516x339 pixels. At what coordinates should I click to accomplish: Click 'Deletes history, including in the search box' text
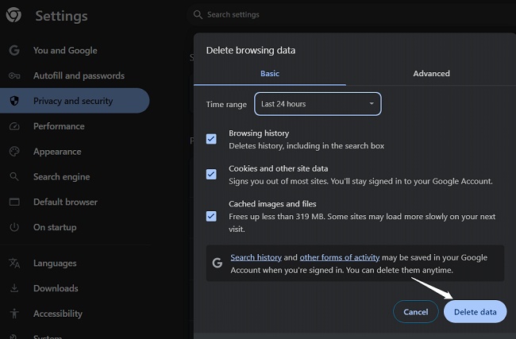point(306,146)
